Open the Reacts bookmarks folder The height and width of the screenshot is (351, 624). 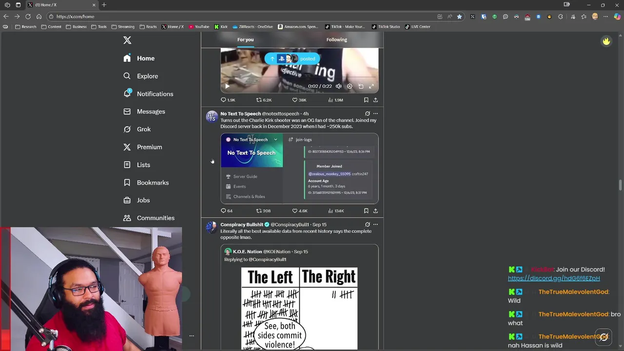pyautogui.click(x=148, y=27)
